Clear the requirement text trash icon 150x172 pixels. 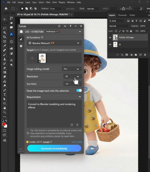point(77,125)
